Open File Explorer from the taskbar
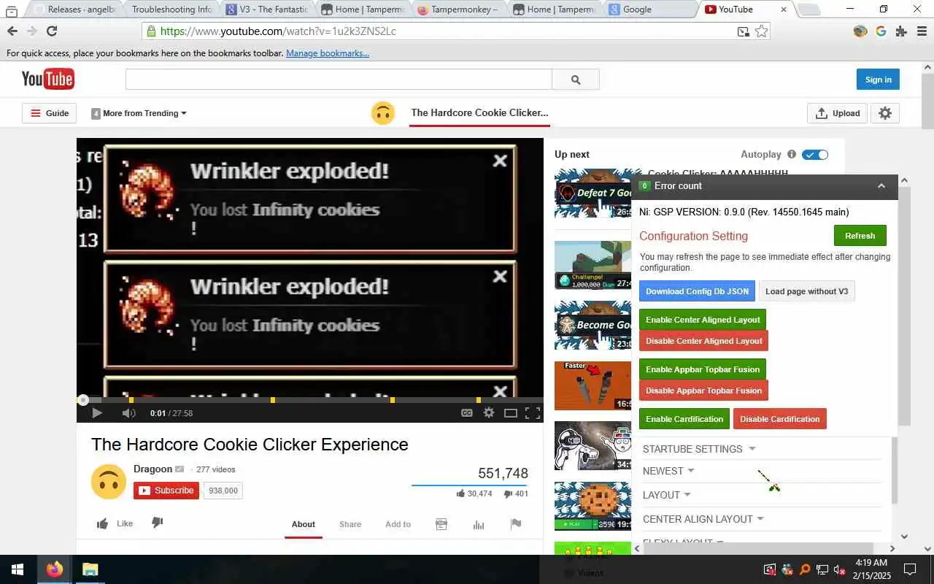 (90, 569)
